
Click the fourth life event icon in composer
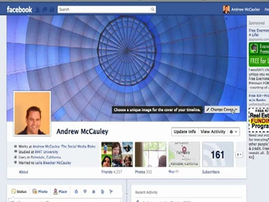pyautogui.click(x=103, y=191)
